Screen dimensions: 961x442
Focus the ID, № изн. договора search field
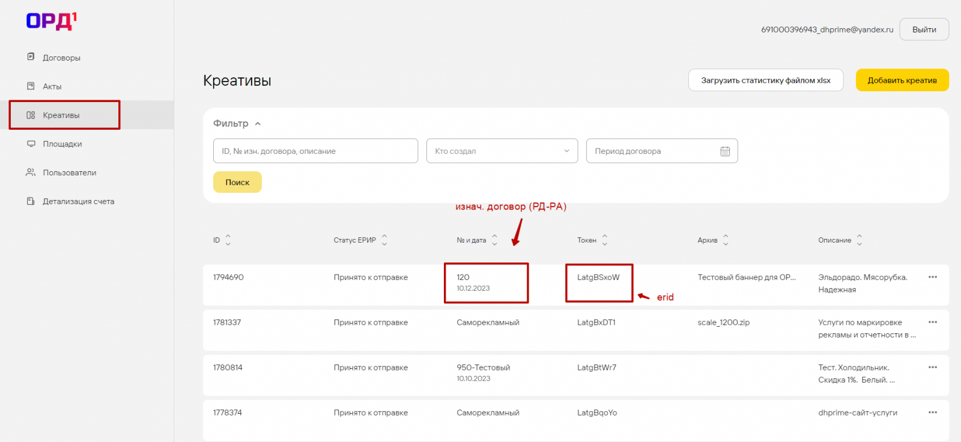point(315,151)
